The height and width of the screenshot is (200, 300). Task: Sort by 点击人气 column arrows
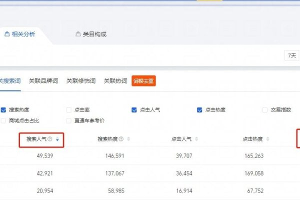(196, 139)
